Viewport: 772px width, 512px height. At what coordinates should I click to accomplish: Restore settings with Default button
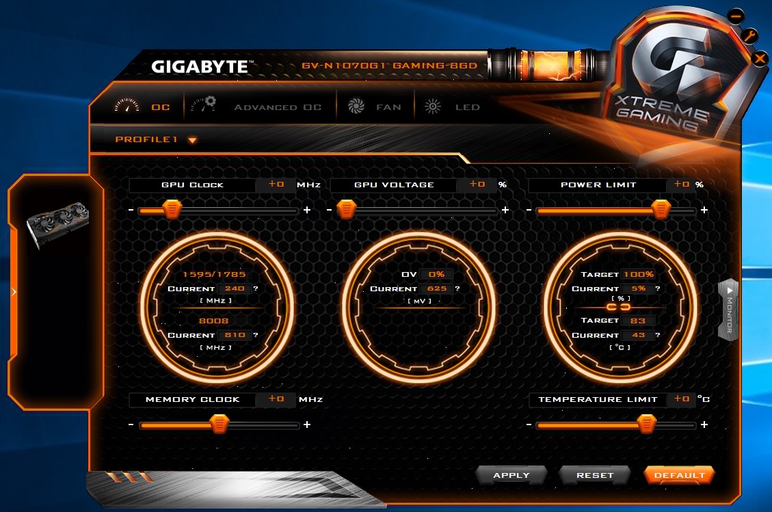click(x=680, y=476)
